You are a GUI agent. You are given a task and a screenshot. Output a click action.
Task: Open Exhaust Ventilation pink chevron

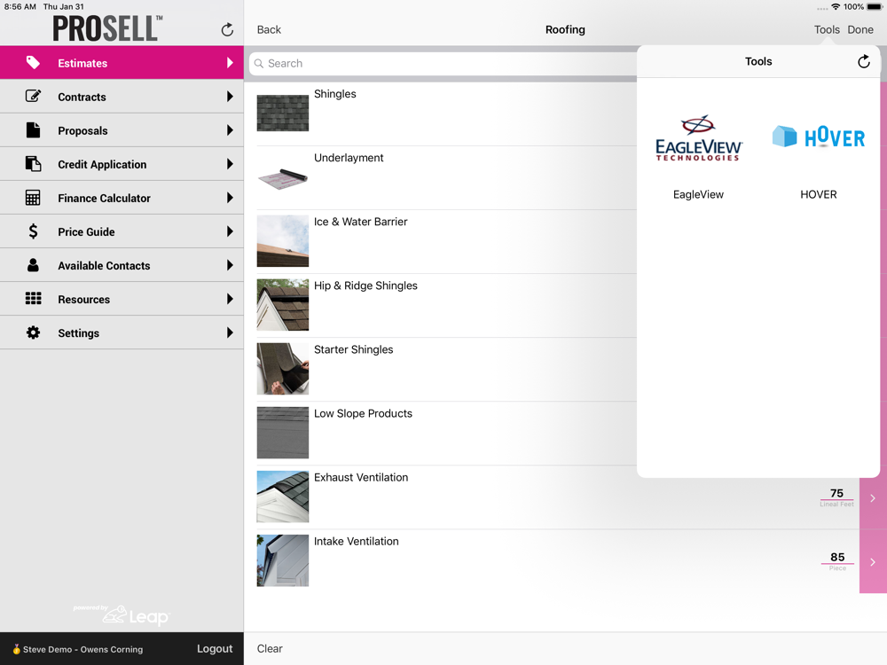(873, 497)
